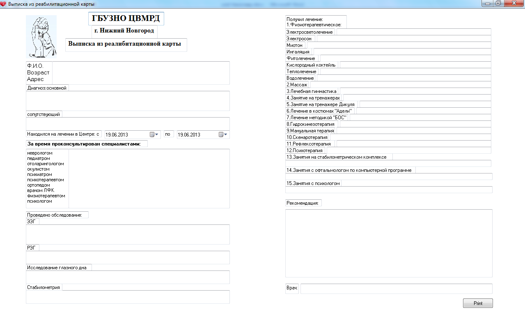Click the app heart icon in title bar

4,4
